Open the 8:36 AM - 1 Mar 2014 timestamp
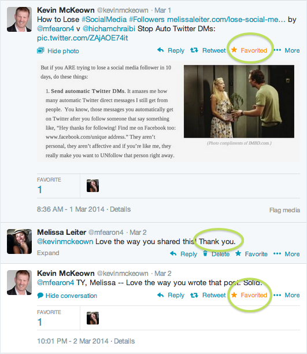This screenshot has width=307, height=354. click(71, 209)
